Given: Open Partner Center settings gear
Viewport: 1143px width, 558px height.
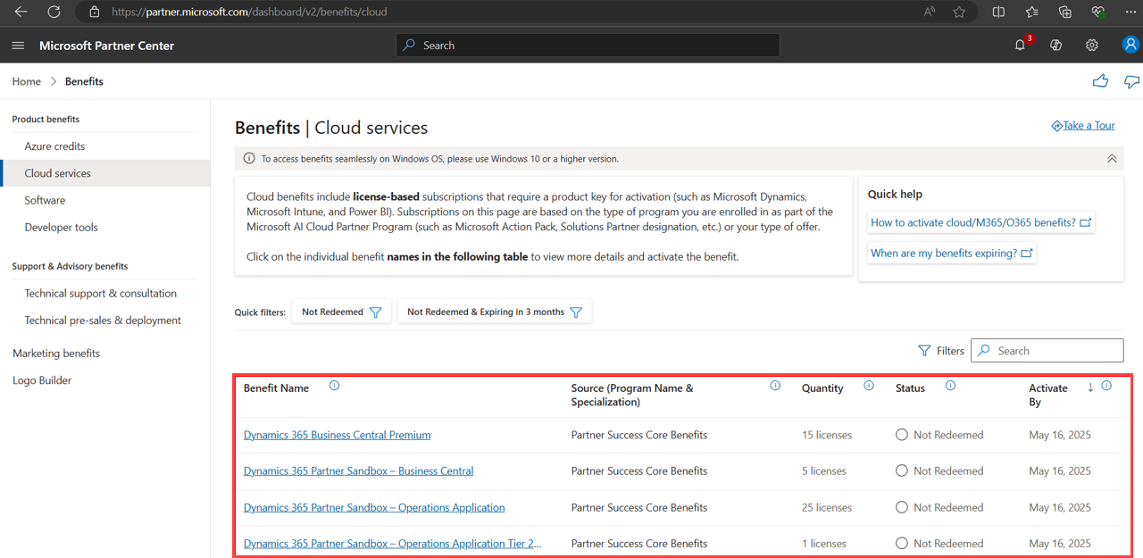Looking at the screenshot, I should pyautogui.click(x=1091, y=45).
